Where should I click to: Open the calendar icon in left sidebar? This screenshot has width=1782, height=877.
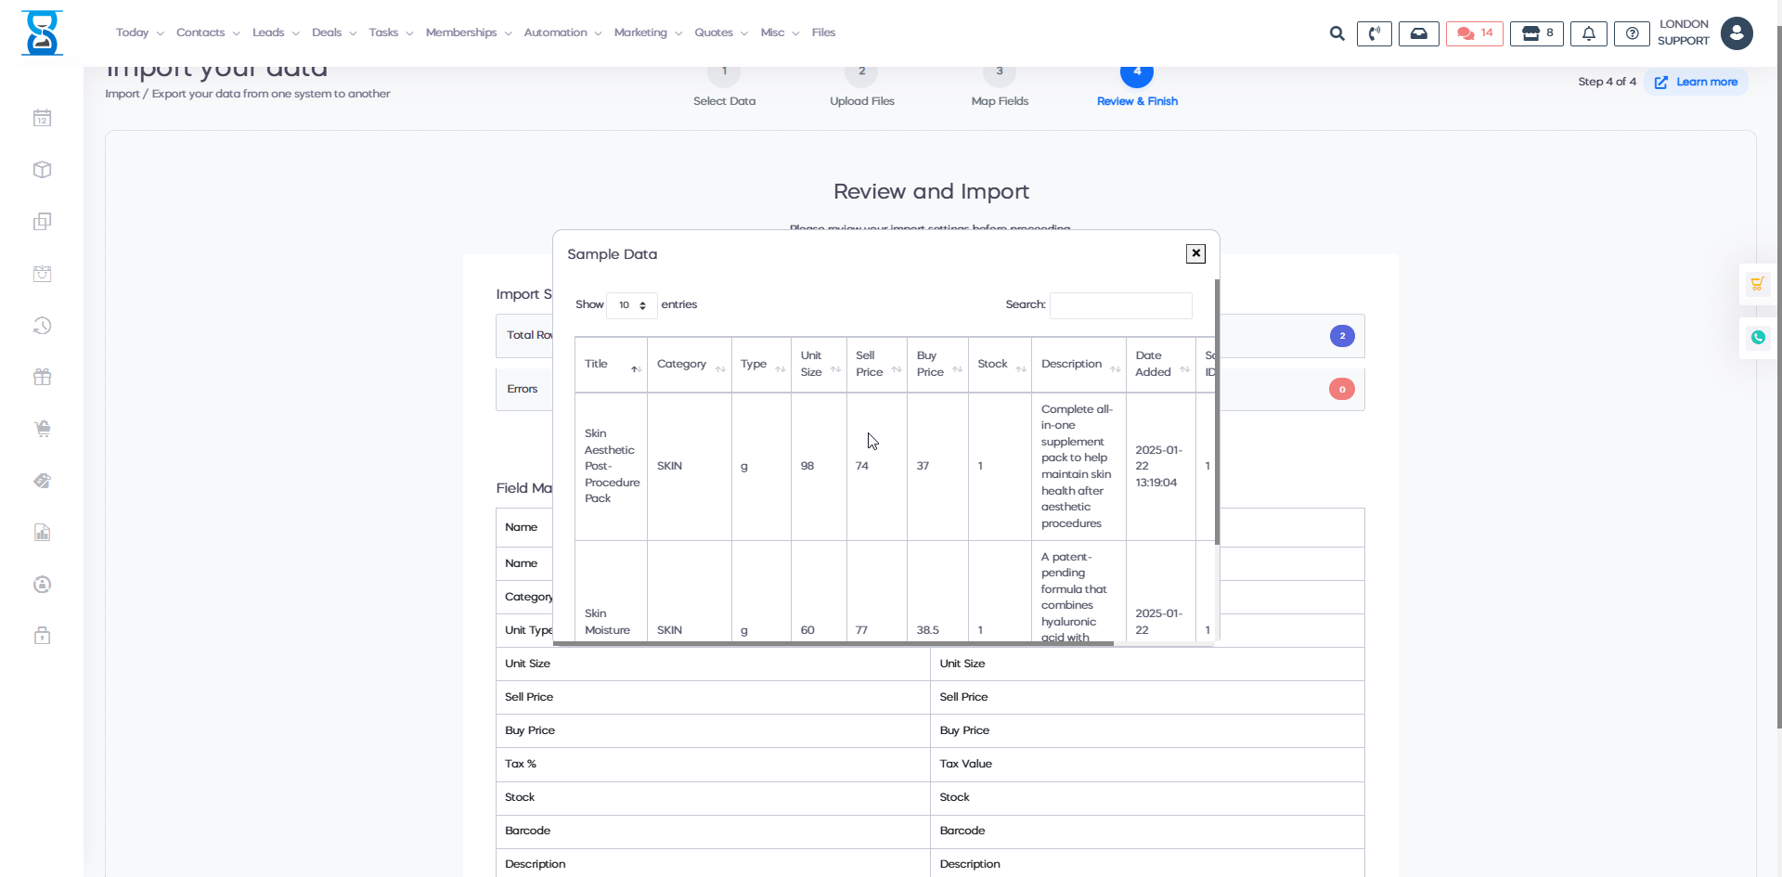pyautogui.click(x=42, y=118)
